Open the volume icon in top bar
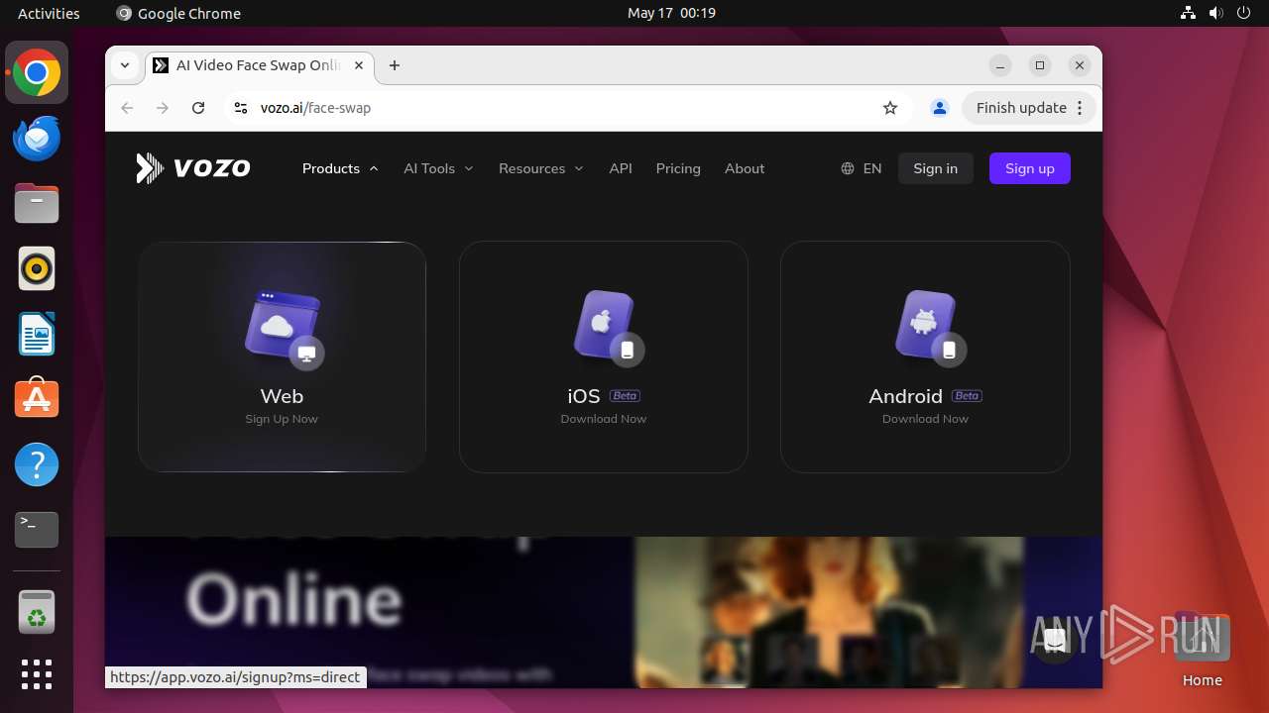 point(1215,13)
